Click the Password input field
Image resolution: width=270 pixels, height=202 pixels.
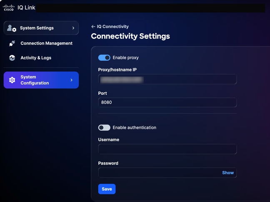(167, 172)
